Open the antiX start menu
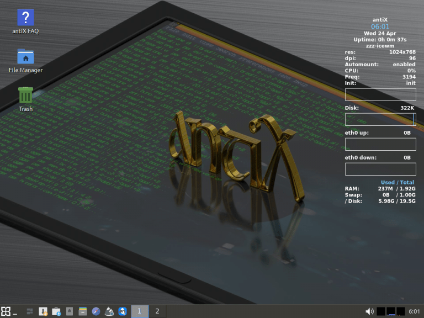Image resolution: width=424 pixels, height=318 pixels. coord(6,311)
